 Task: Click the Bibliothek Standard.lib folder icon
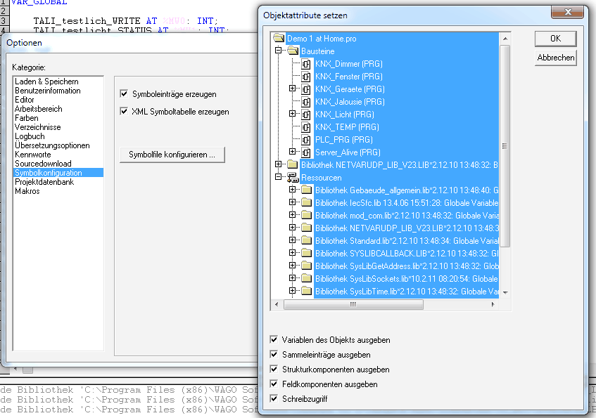click(x=306, y=241)
